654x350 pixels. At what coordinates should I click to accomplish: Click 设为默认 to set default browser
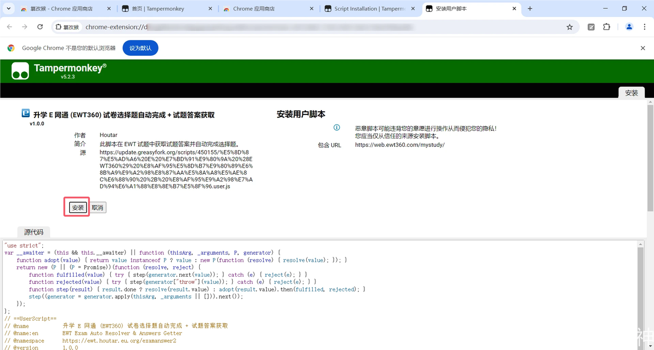140,48
